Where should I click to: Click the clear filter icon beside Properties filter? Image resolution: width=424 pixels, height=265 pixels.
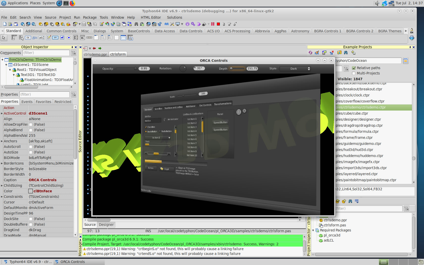tap(74, 94)
